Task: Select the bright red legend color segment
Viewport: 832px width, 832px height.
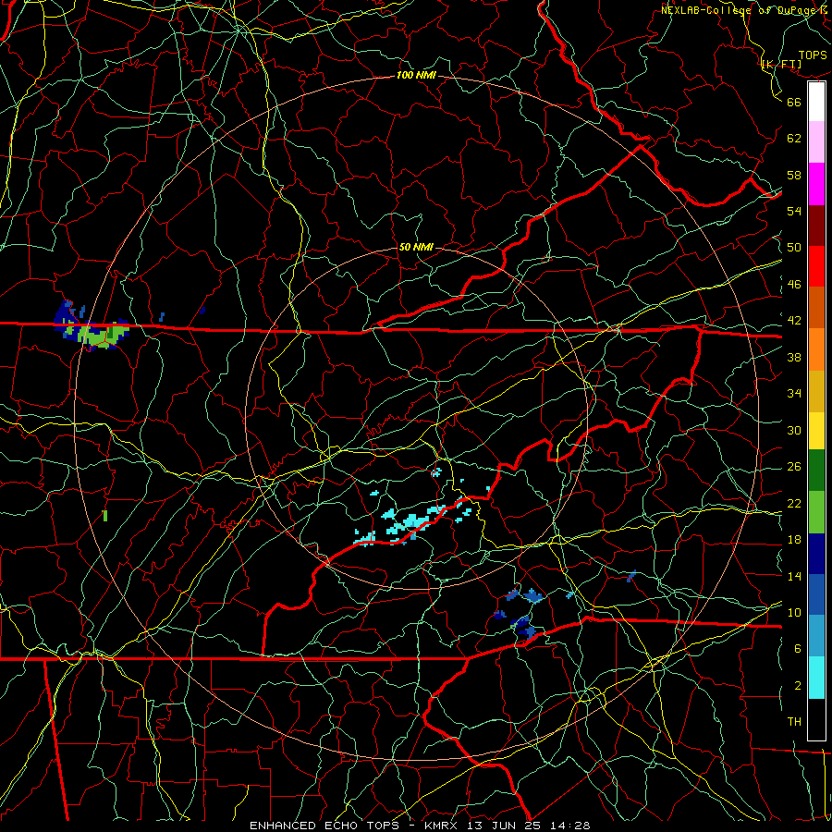Action: click(816, 266)
